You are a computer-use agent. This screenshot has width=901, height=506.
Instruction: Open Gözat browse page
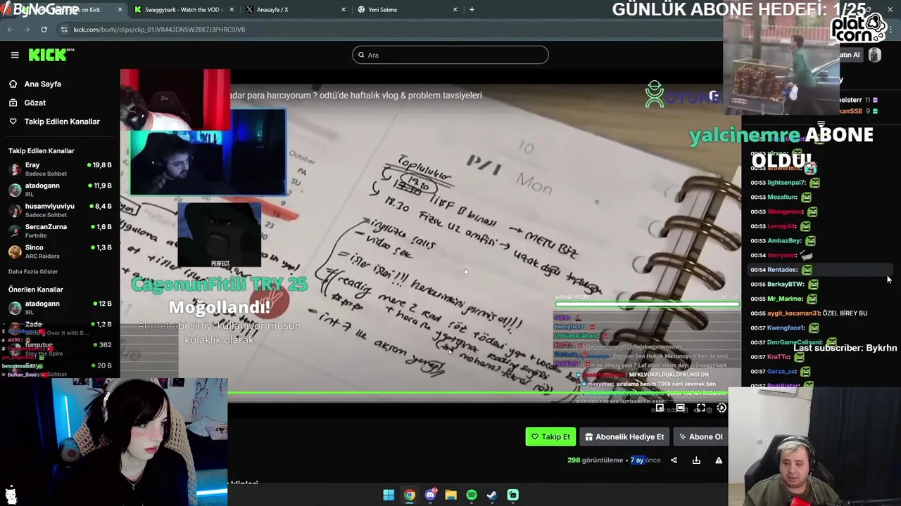tap(34, 103)
